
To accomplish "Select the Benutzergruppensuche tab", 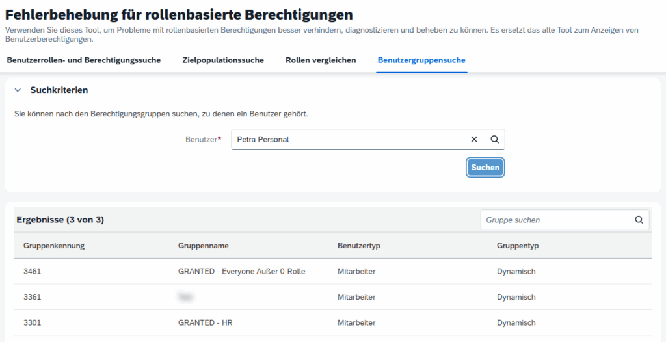I will 421,60.
